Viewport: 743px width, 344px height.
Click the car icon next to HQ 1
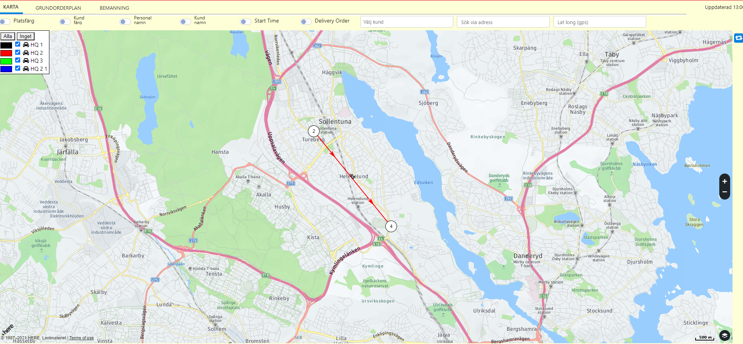[26, 45]
